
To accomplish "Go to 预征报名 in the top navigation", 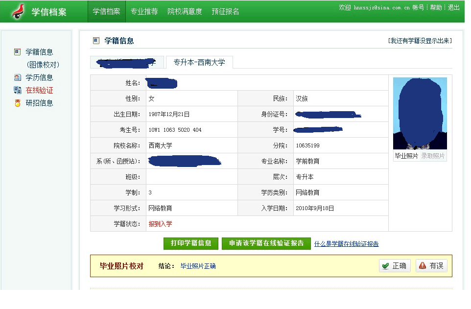I will pyautogui.click(x=225, y=11).
